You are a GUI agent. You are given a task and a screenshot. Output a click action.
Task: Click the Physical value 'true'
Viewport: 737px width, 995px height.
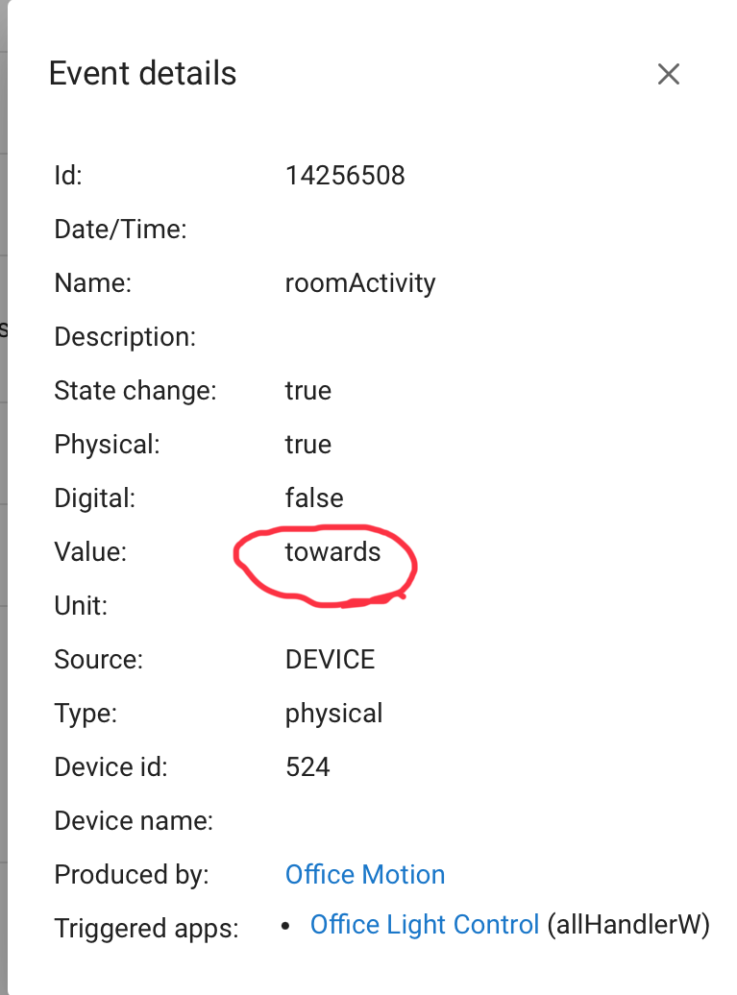coord(307,445)
